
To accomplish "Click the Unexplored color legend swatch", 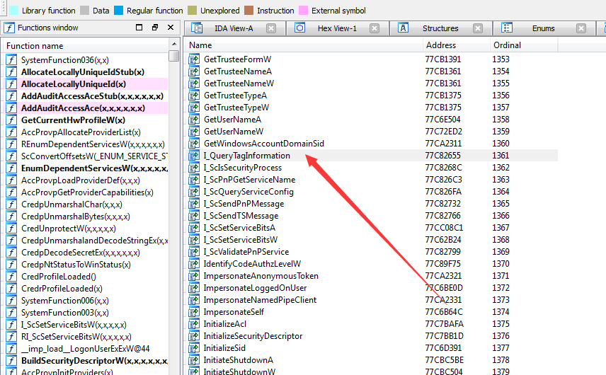I will (x=192, y=11).
